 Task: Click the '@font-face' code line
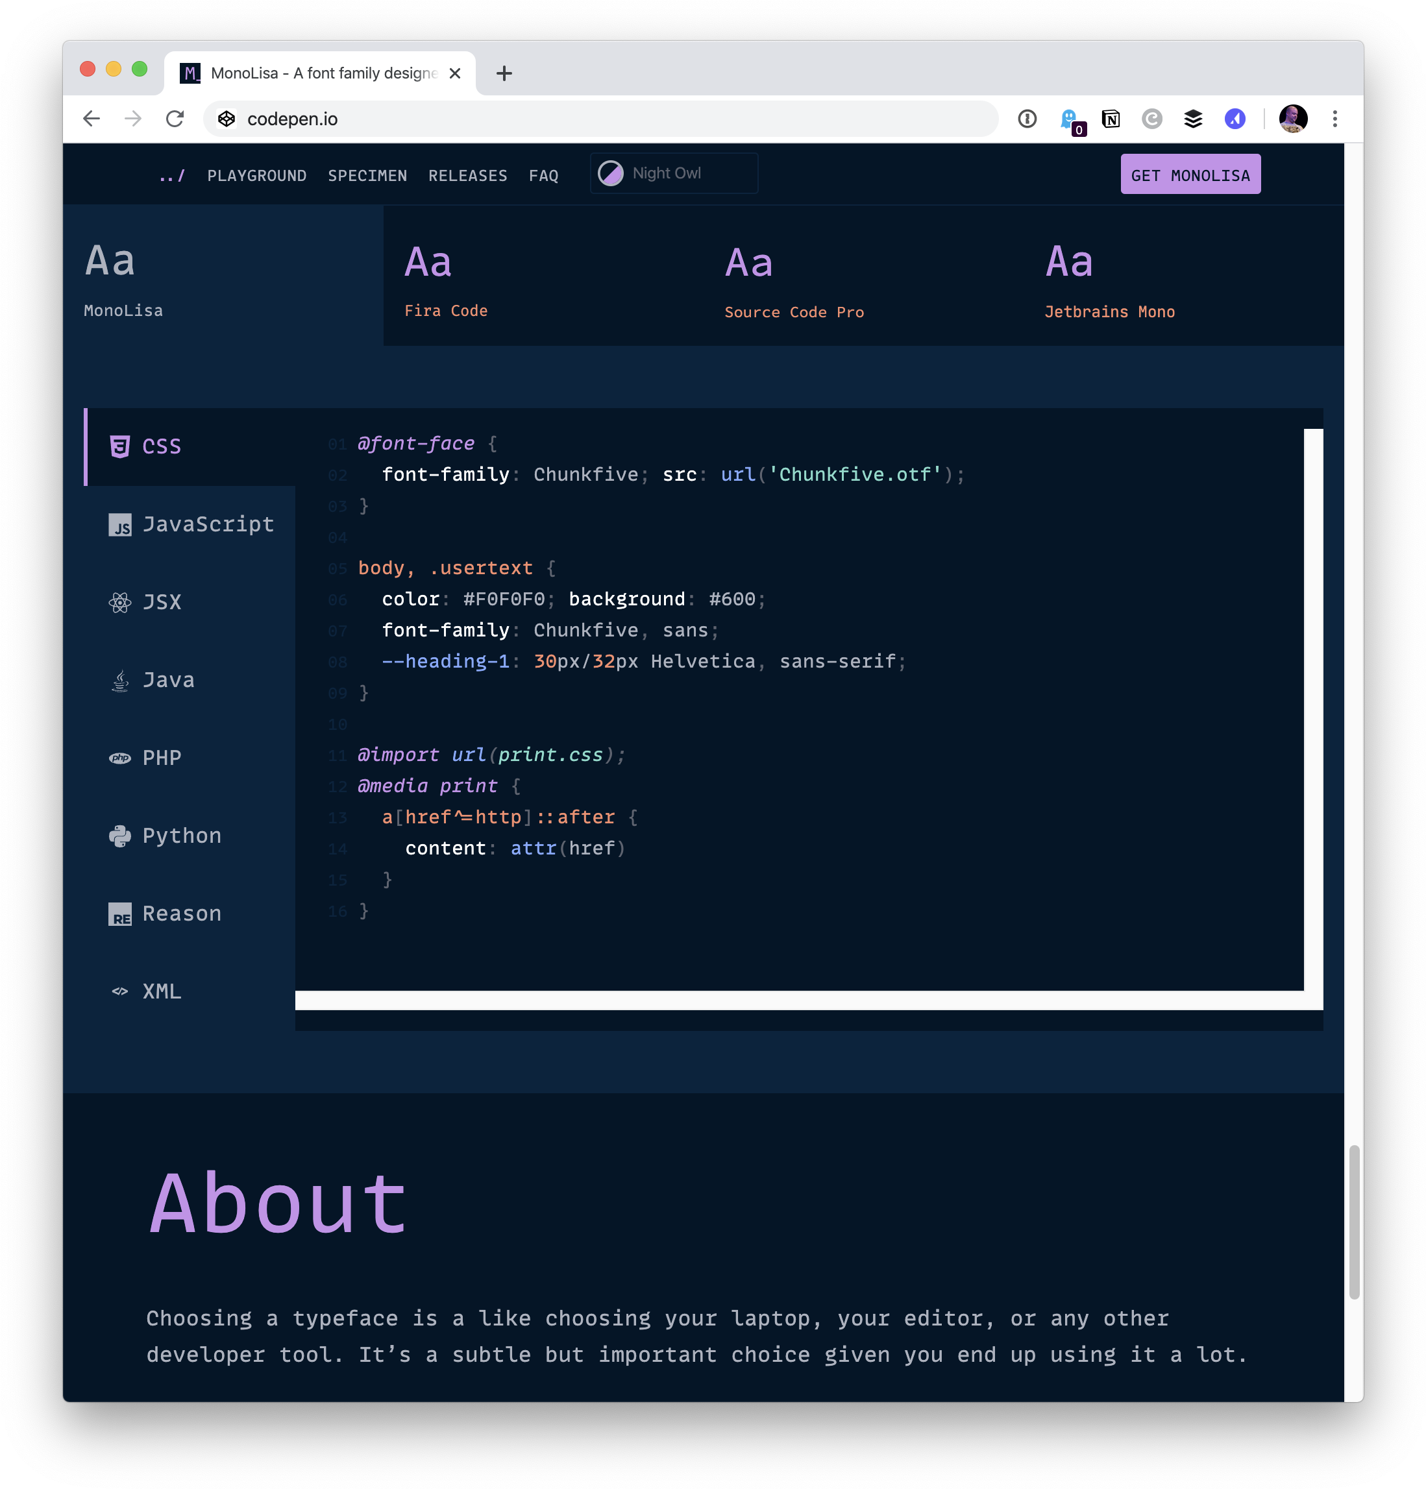click(x=427, y=444)
